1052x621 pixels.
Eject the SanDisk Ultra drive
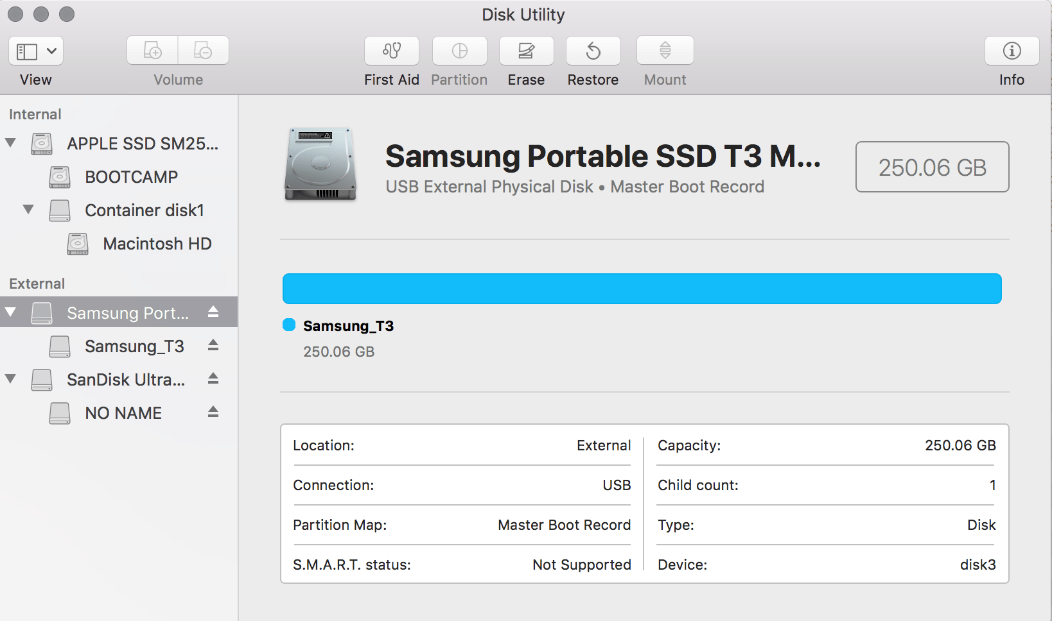pyautogui.click(x=213, y=379)
